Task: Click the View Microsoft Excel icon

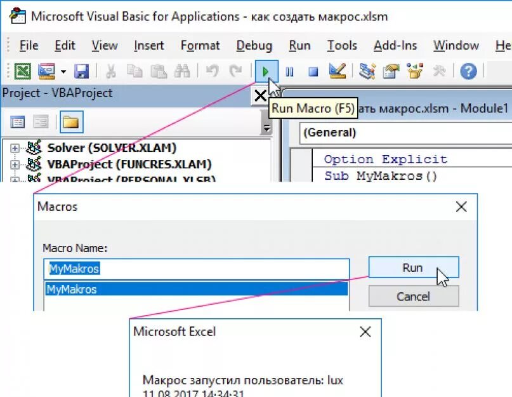Action: pos(23,71)
